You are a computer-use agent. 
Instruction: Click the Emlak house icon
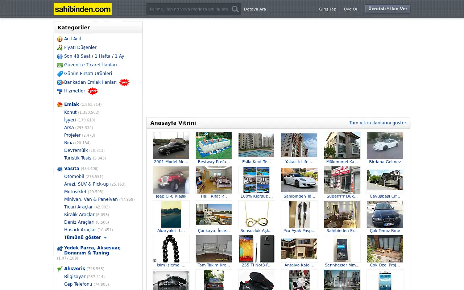60,105
